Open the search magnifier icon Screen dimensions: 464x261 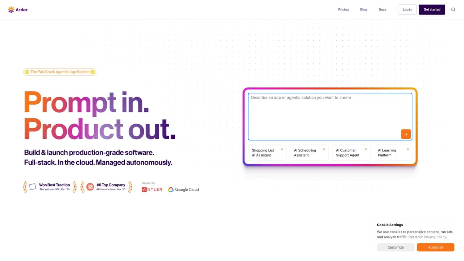point(453,10)
